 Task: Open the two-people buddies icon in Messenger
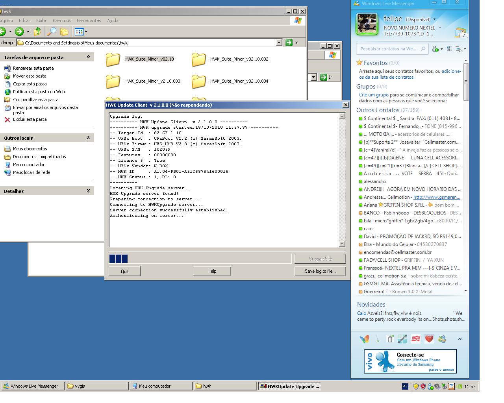click(442, 338)
